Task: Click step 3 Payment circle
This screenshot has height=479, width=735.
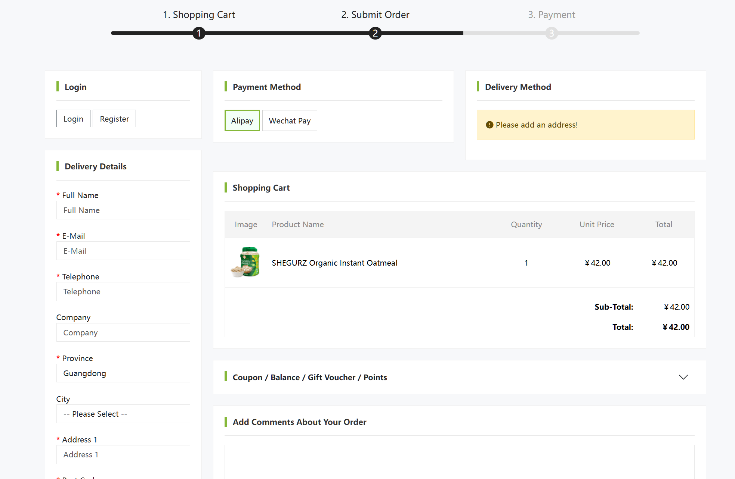Action: click(x=551, y=33)
